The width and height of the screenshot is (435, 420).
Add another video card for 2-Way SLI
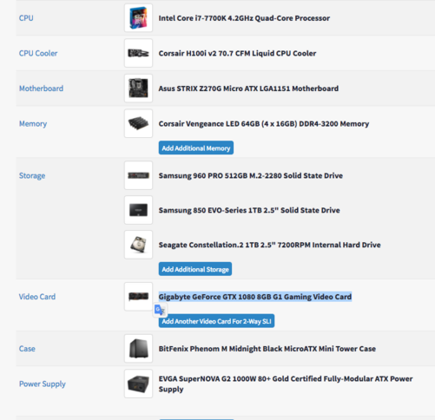(x=216, y=321)
